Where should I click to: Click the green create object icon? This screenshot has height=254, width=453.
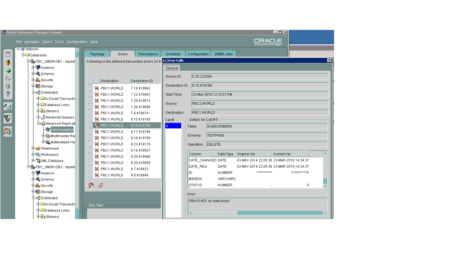8,71
